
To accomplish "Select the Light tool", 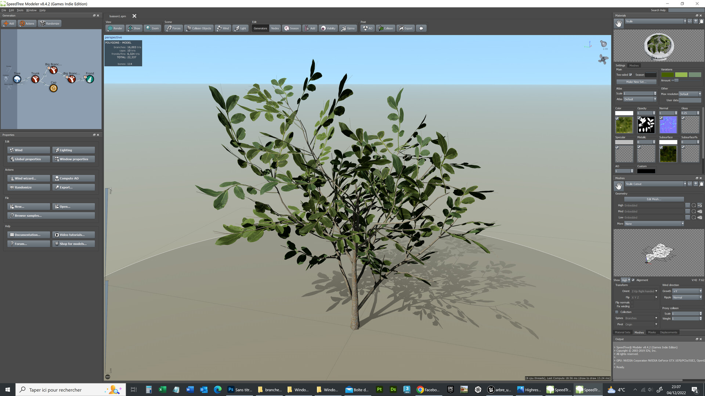I will [240, 28].
